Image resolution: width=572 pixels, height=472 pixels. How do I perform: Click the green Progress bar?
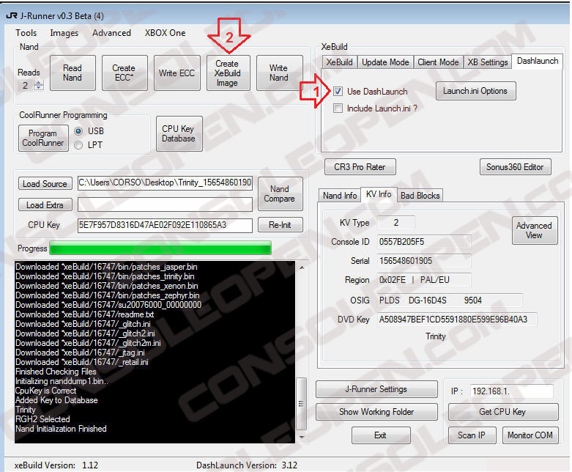coord(160,248)
